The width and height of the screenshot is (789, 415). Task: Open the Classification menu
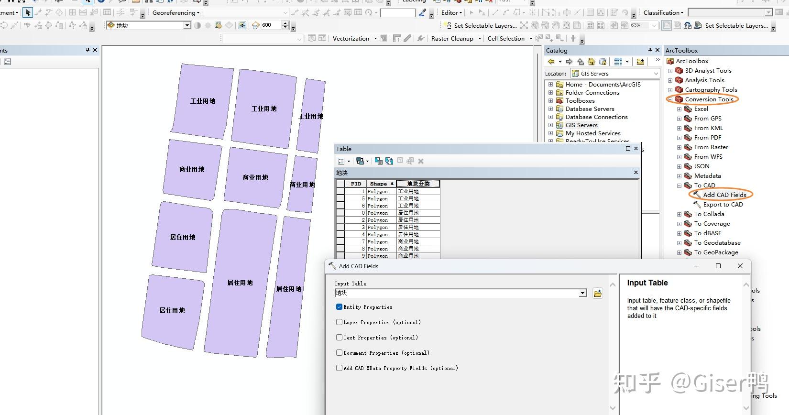click(x=663, y=12)
